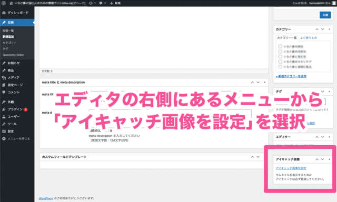Select 新規追加 submenu item
Image resolution: width=337 pixels, height=202 pixels.
click(x=8, y=37)
